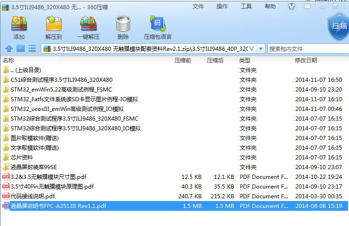
Task: Click the 添加 (Add) toolbar icon
Action: click(x=19, y=24)
